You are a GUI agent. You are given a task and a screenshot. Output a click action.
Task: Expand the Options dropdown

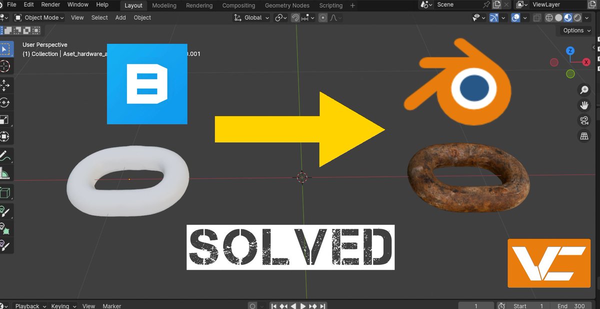pyautogui.click(x=577, y=30)
